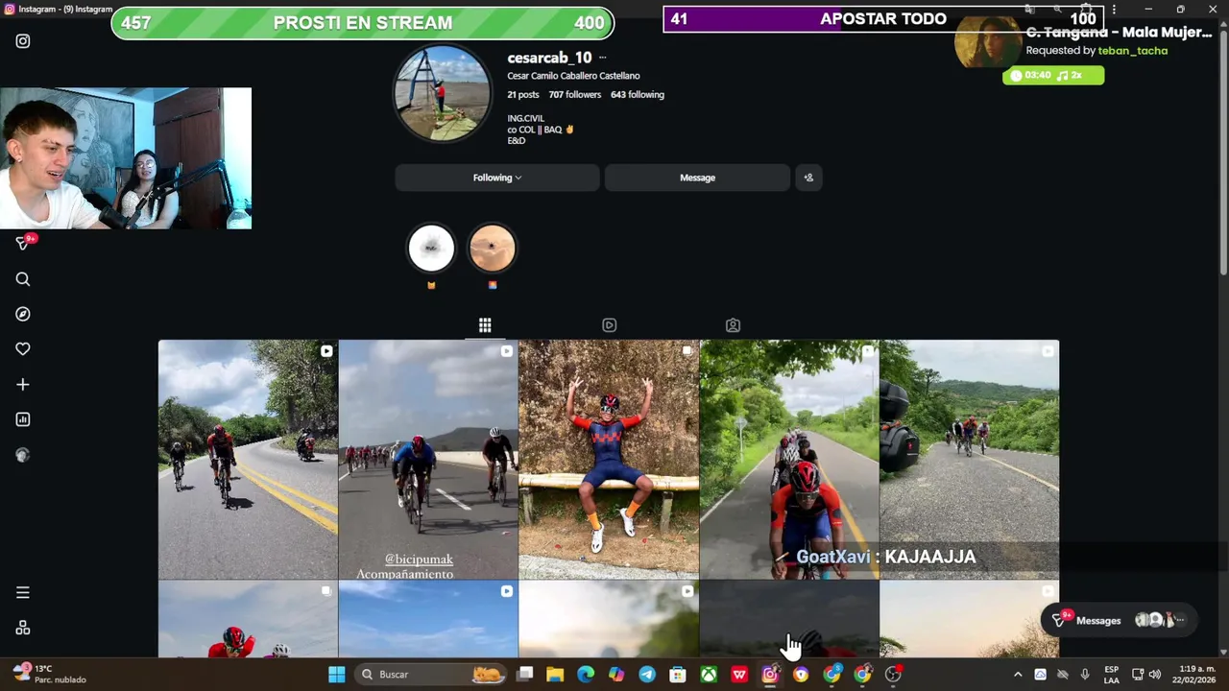Open Xbox app from taskbar
The width and height of the screenshot is (1229, 691).
(x=709, y=675)
